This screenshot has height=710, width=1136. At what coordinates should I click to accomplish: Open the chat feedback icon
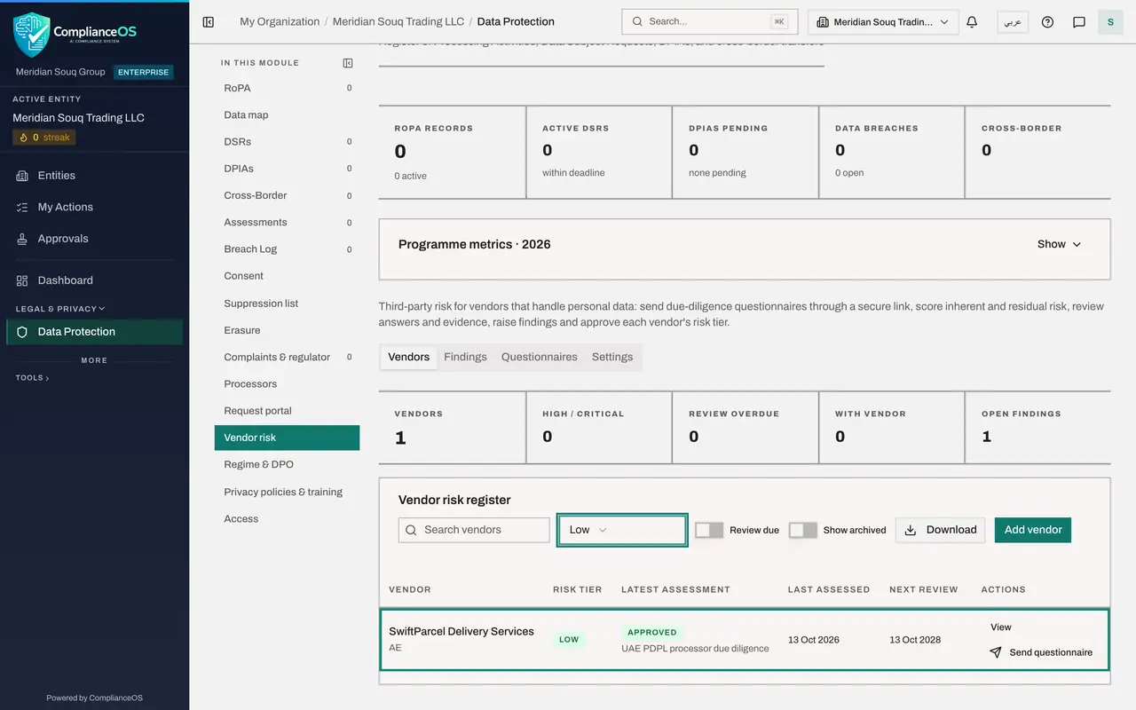(x=1079, y=22)
